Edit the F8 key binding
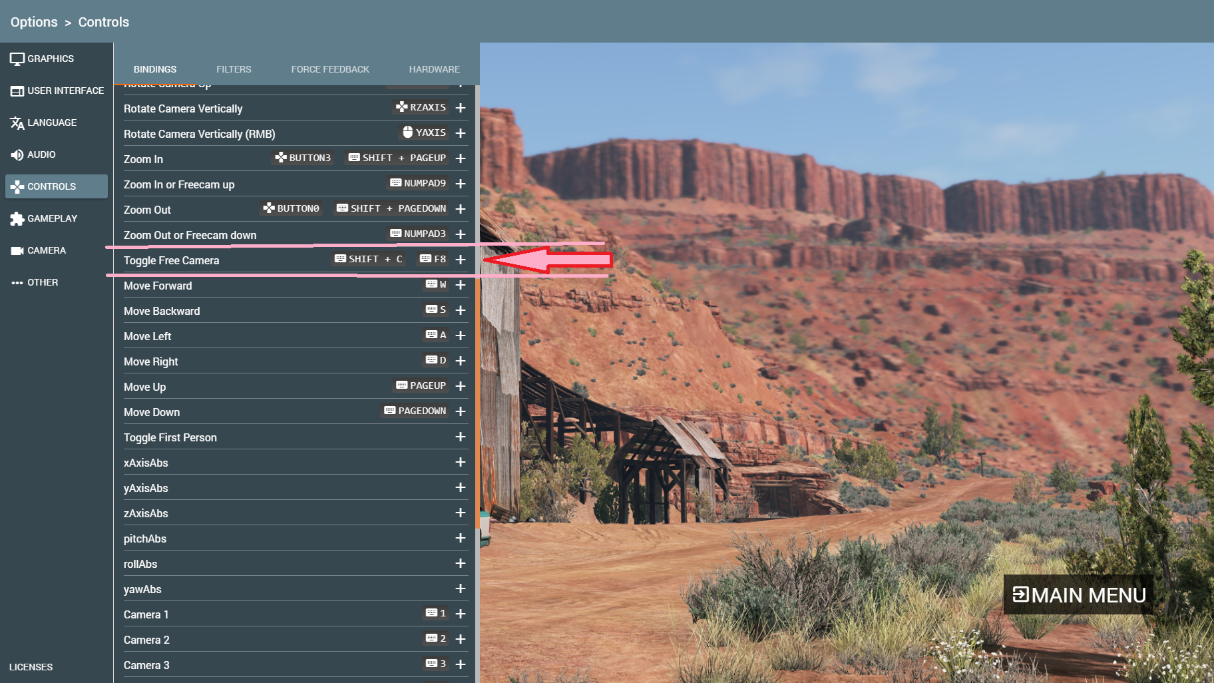The image size is (1214, 683). pos(433,259)
